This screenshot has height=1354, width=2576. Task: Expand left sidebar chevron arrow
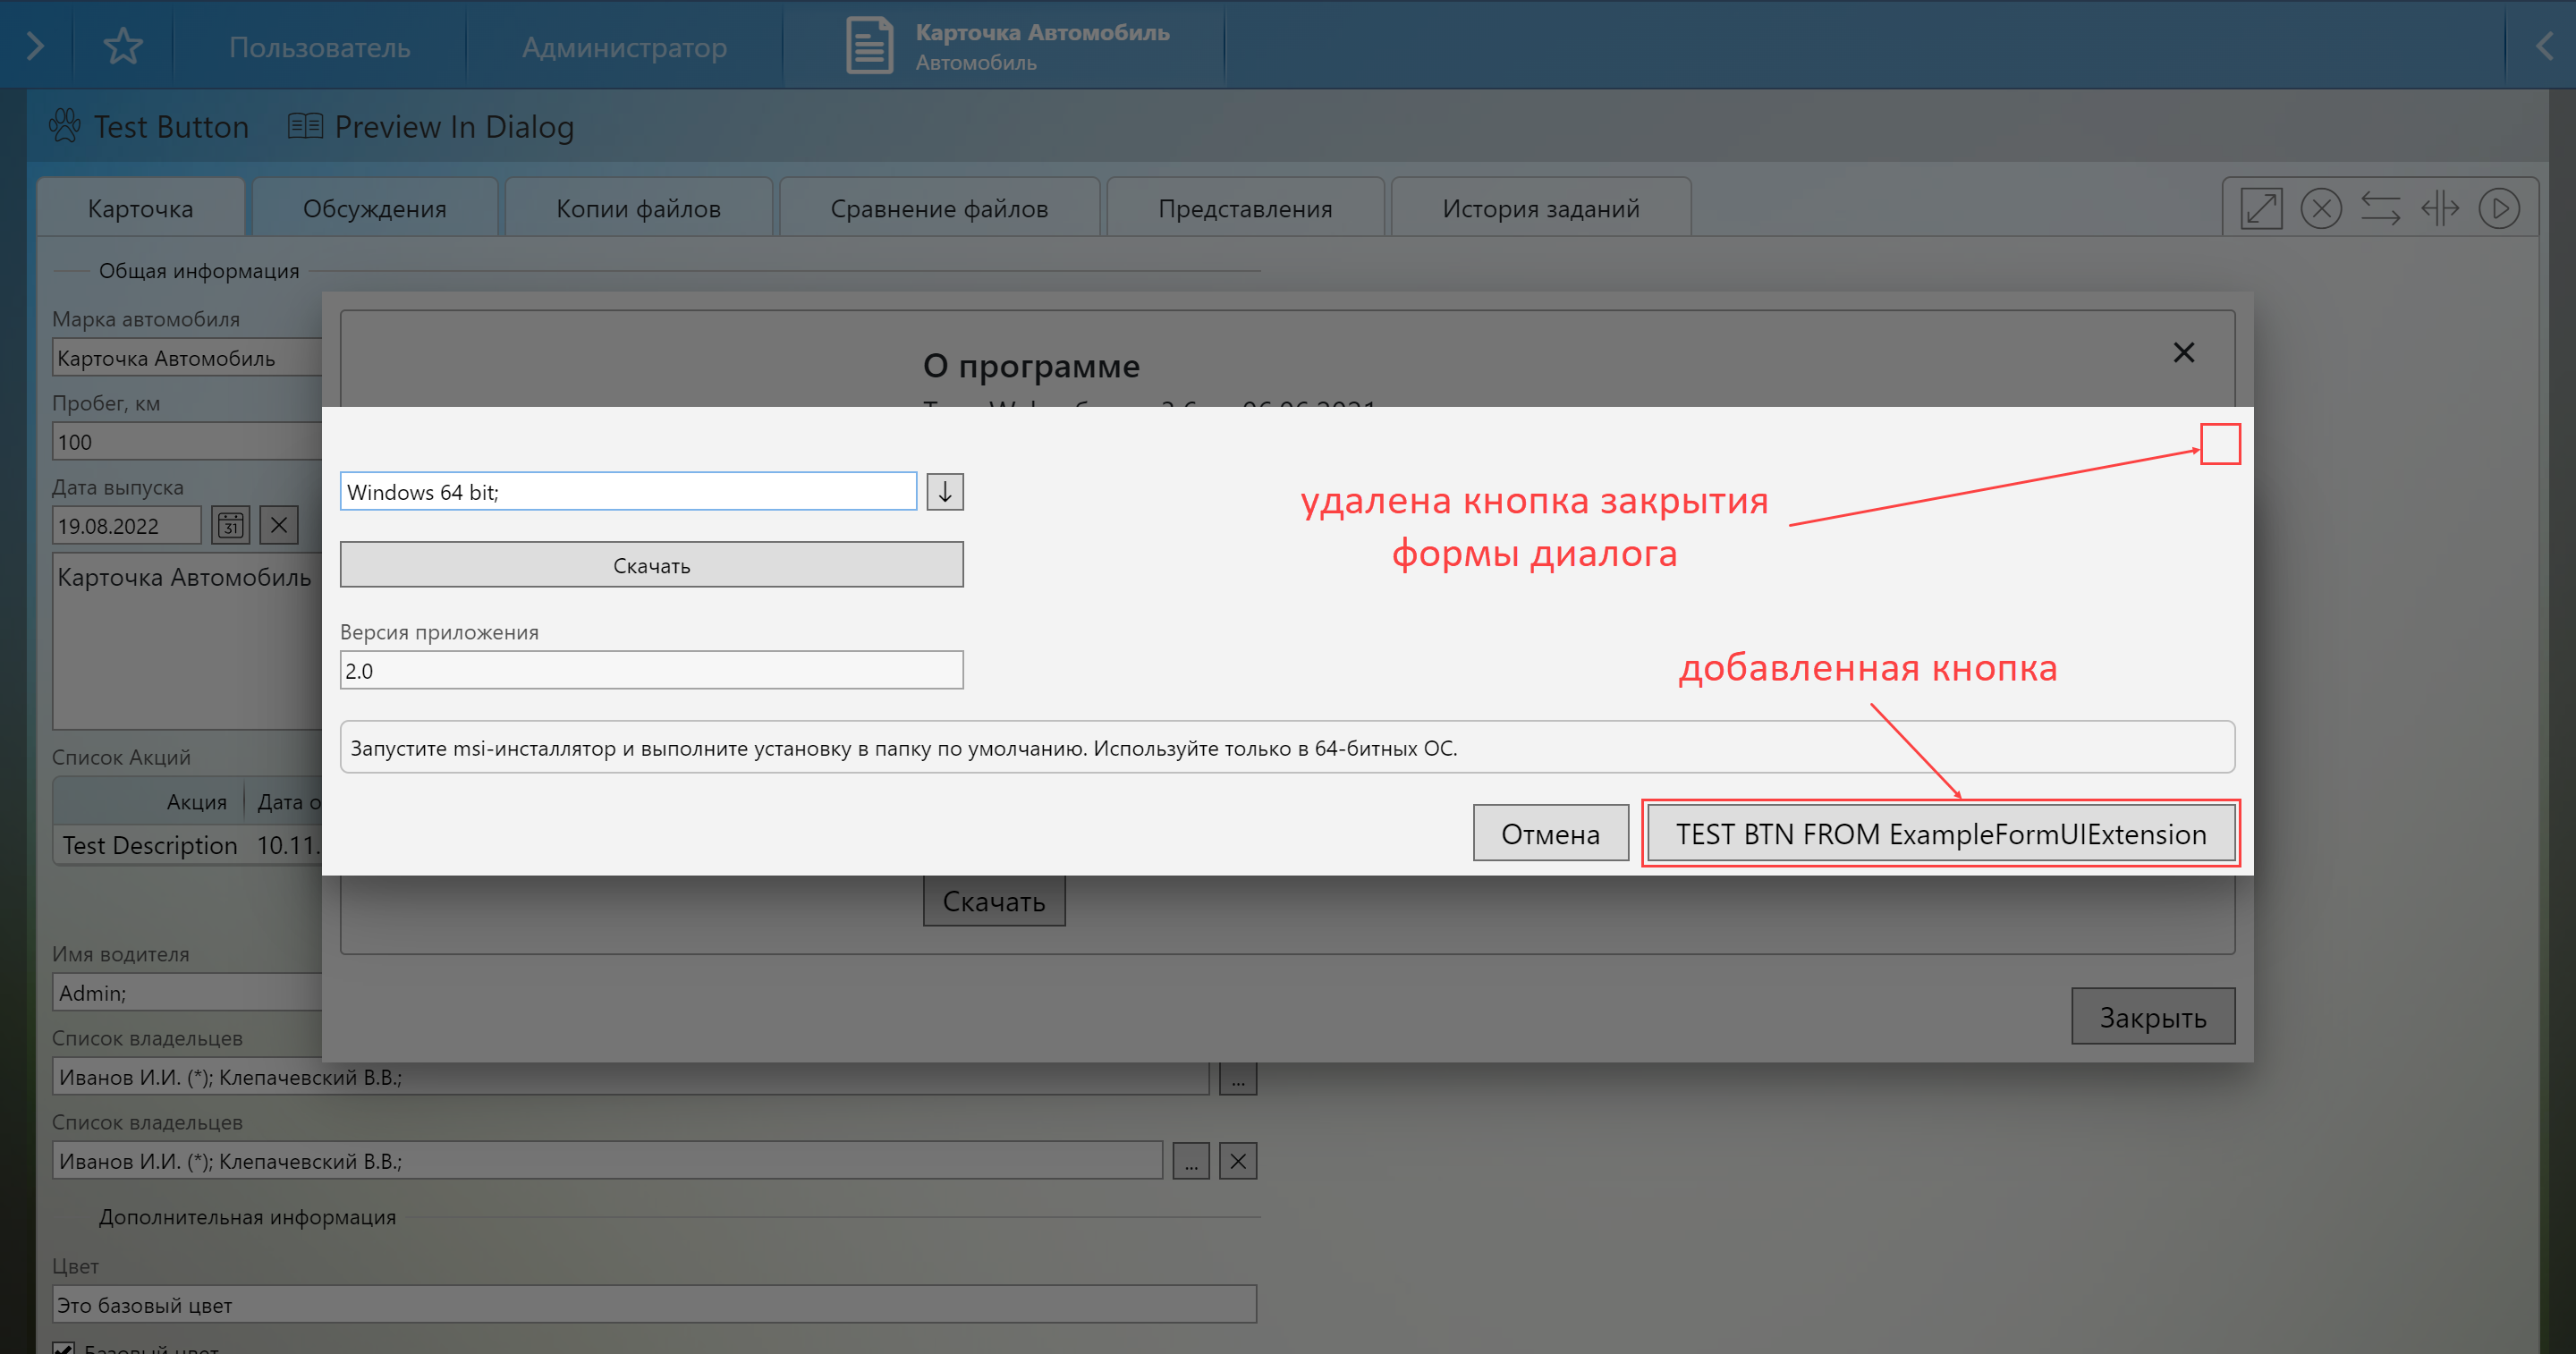[x=35, y=46]
